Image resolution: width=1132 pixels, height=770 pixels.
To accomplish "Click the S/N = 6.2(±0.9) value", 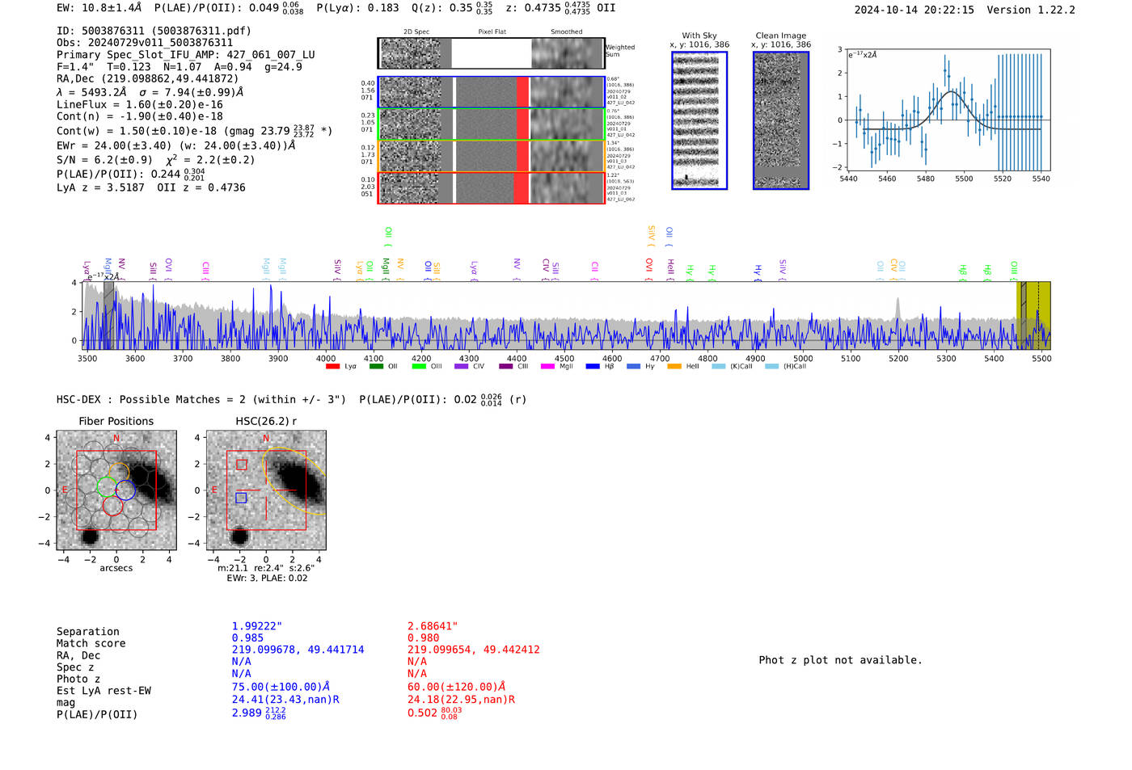I will [x=104, y=160].
